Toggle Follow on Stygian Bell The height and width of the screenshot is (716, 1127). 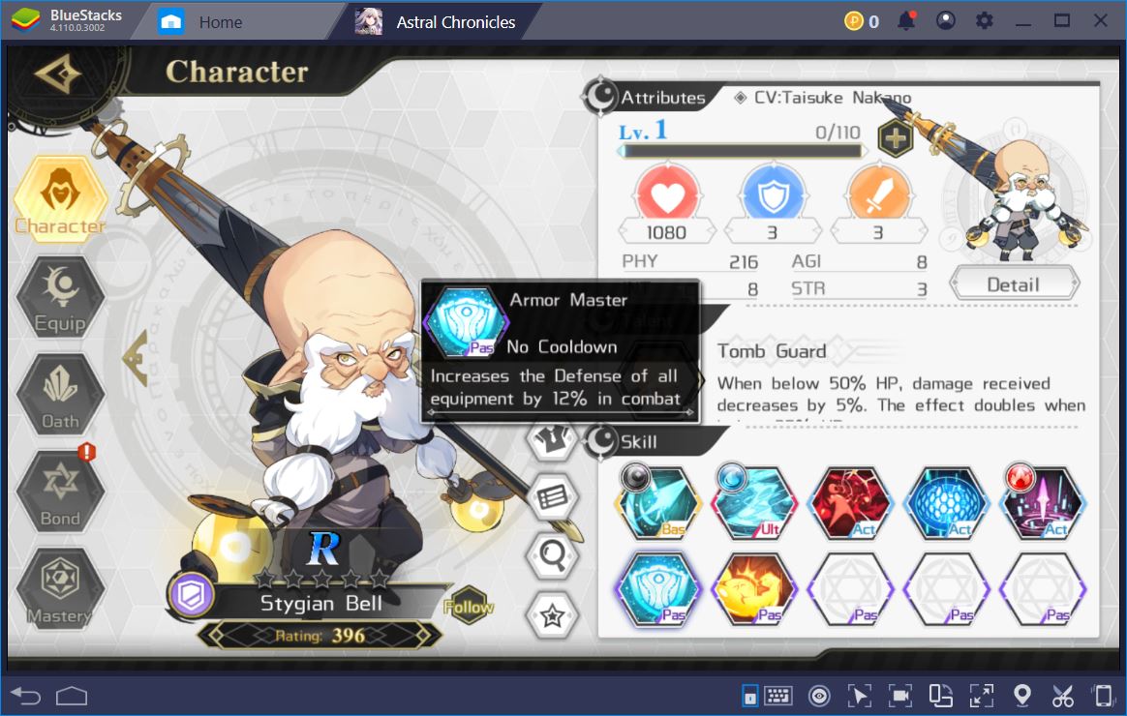pyautogui.click(x=469, y=607)
